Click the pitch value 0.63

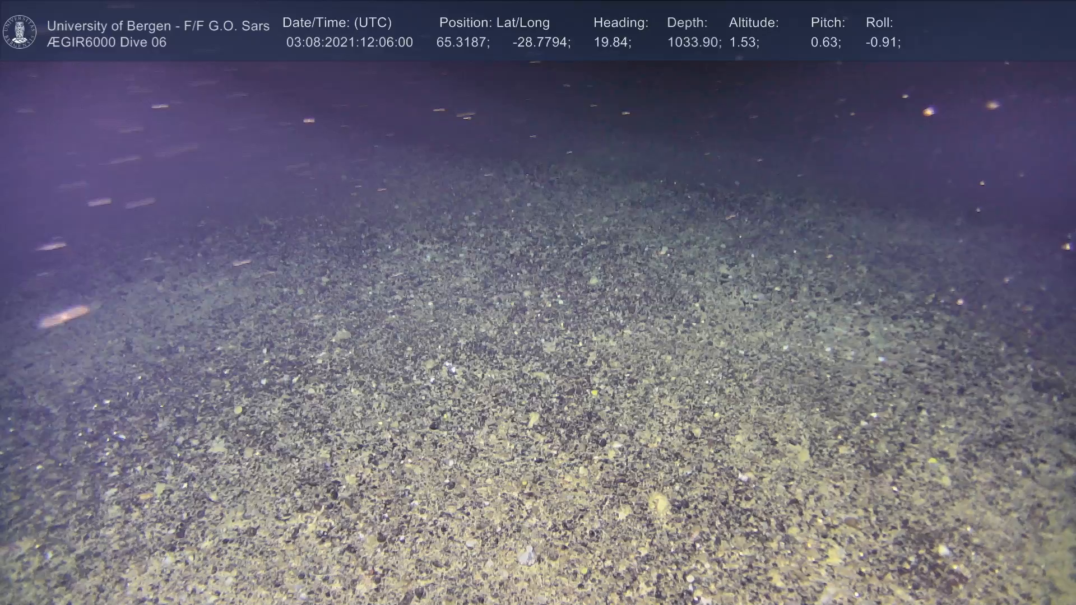click(825, 43)
